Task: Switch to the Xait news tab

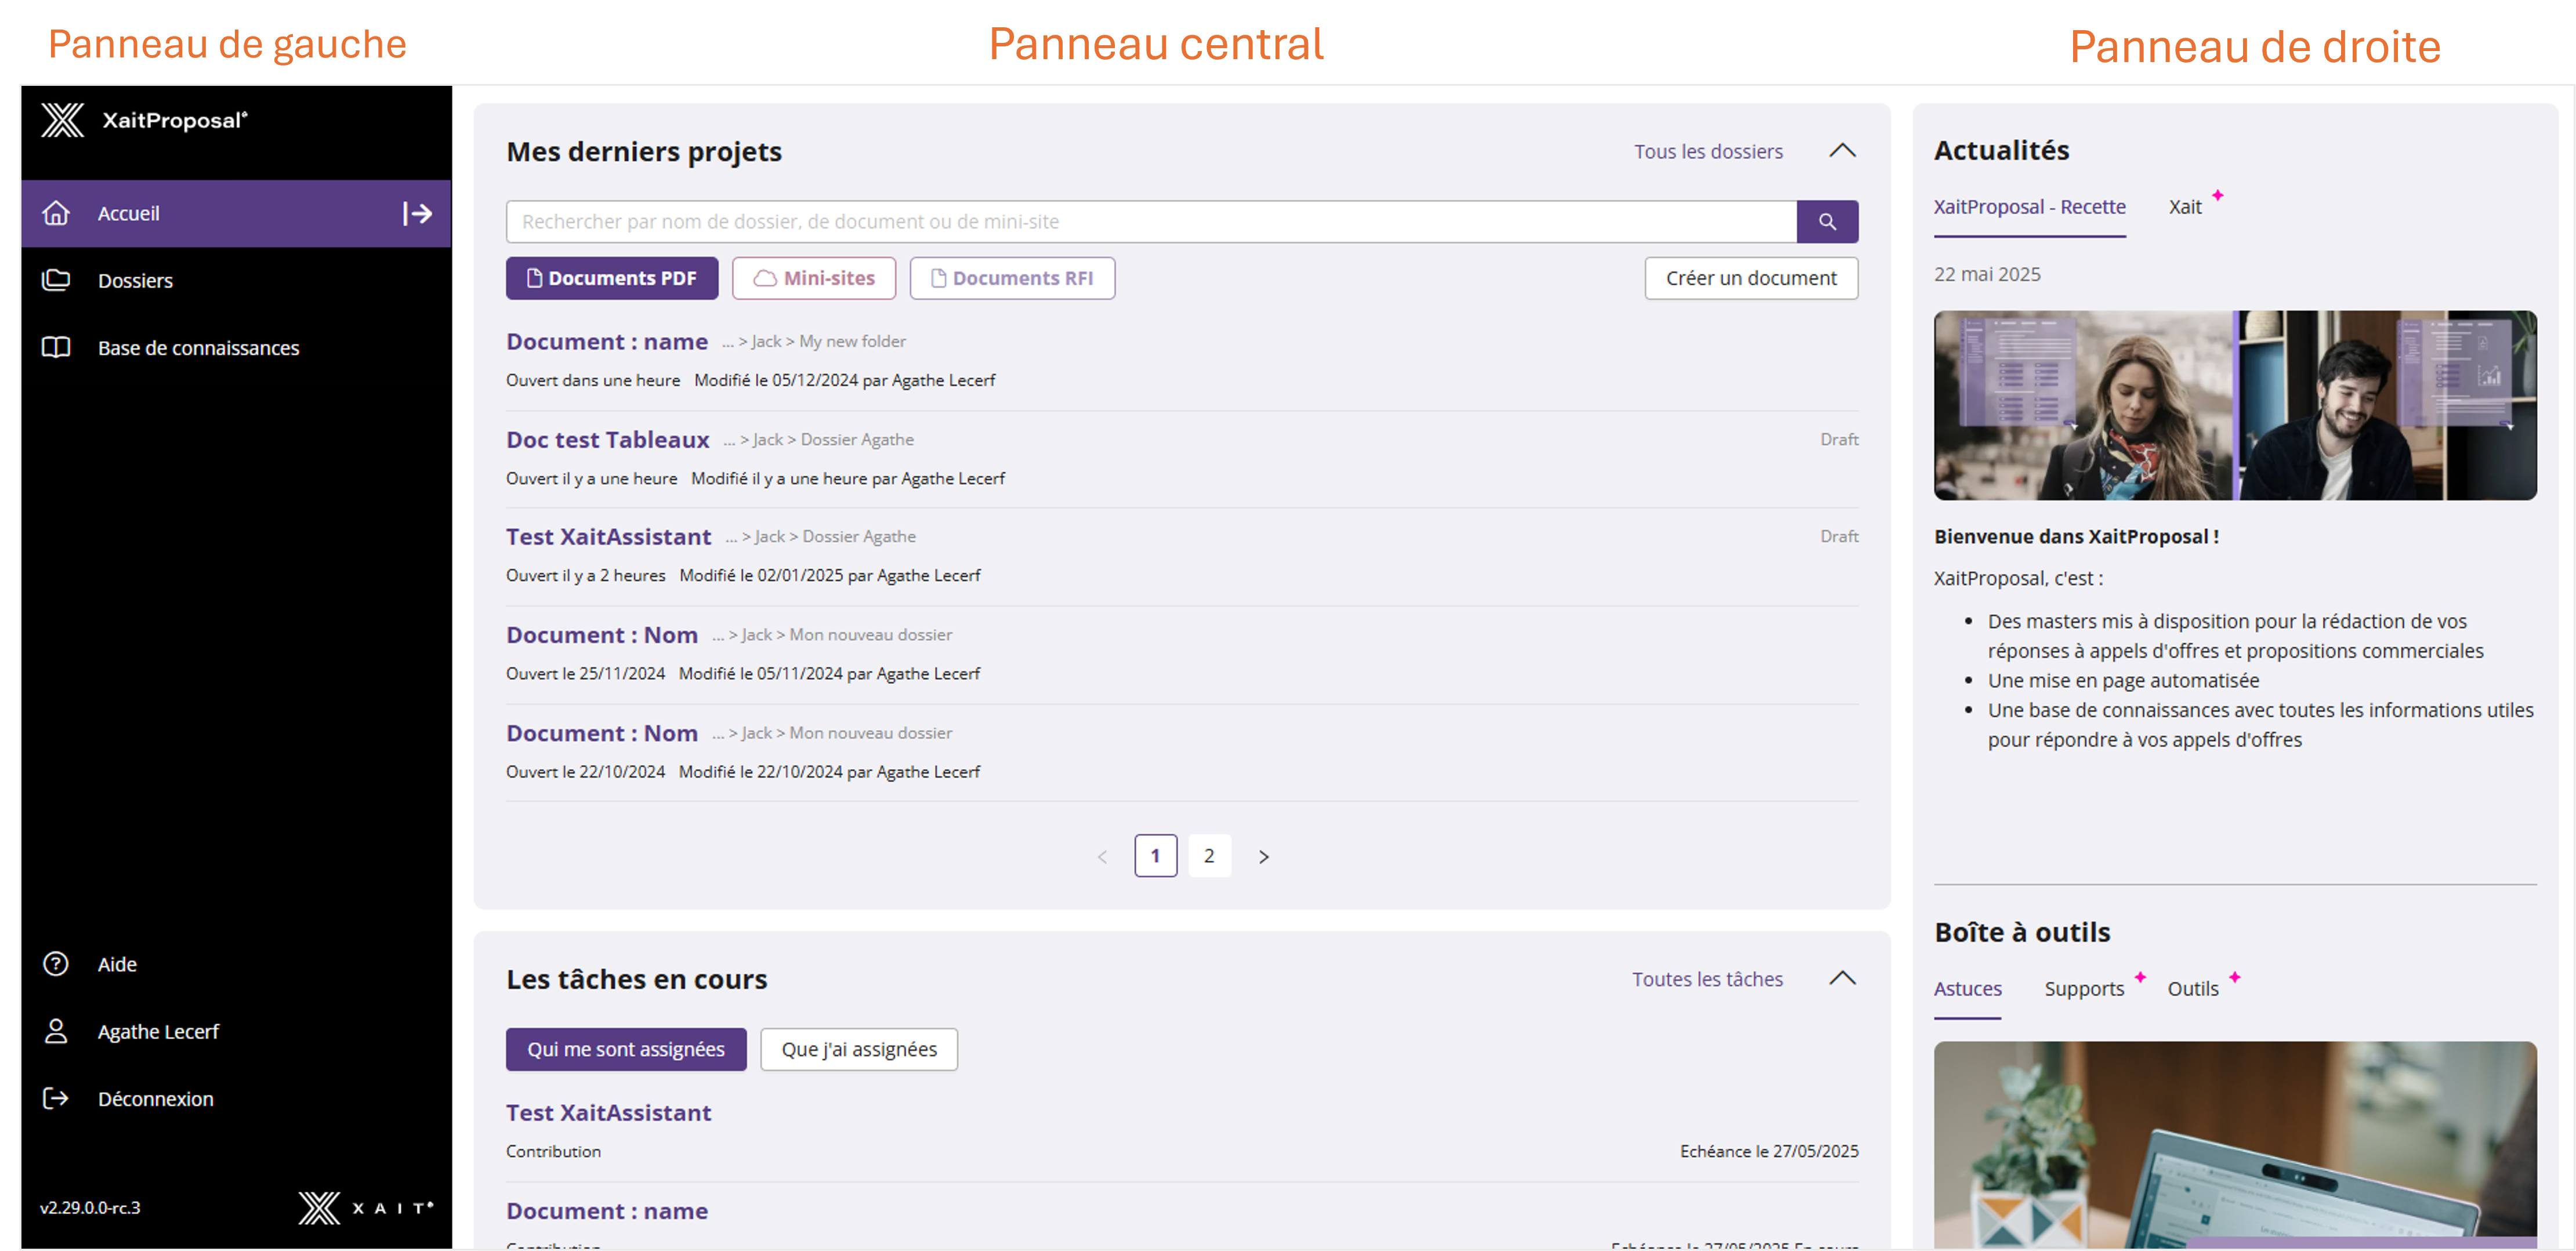Action: 2184,207
